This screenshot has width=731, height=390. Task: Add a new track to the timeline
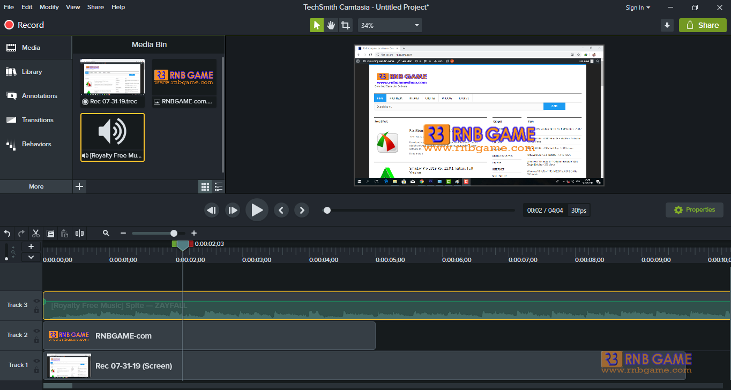click(31, 246)
